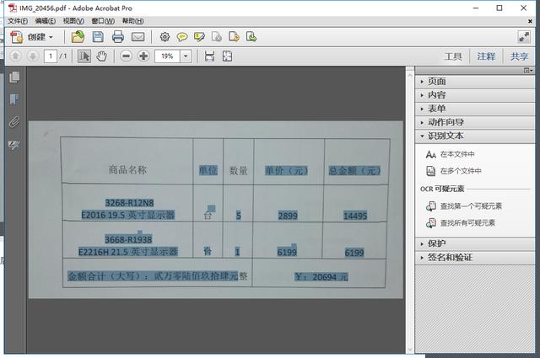Toggle the page thumbnails sidebar panel
This screenshot has height=358, width=540.
(x=14, y=77)
